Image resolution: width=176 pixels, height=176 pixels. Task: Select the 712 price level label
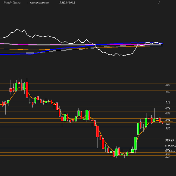click(x=168, y=102)
